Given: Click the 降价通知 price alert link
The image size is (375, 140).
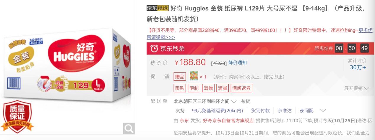Looking at the screenshot, I should 238,62.
